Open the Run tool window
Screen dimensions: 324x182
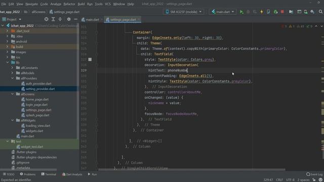pyautogui.click(x=92, y=174)
